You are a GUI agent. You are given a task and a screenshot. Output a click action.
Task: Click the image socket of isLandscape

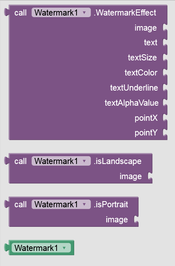pos(150,176)
